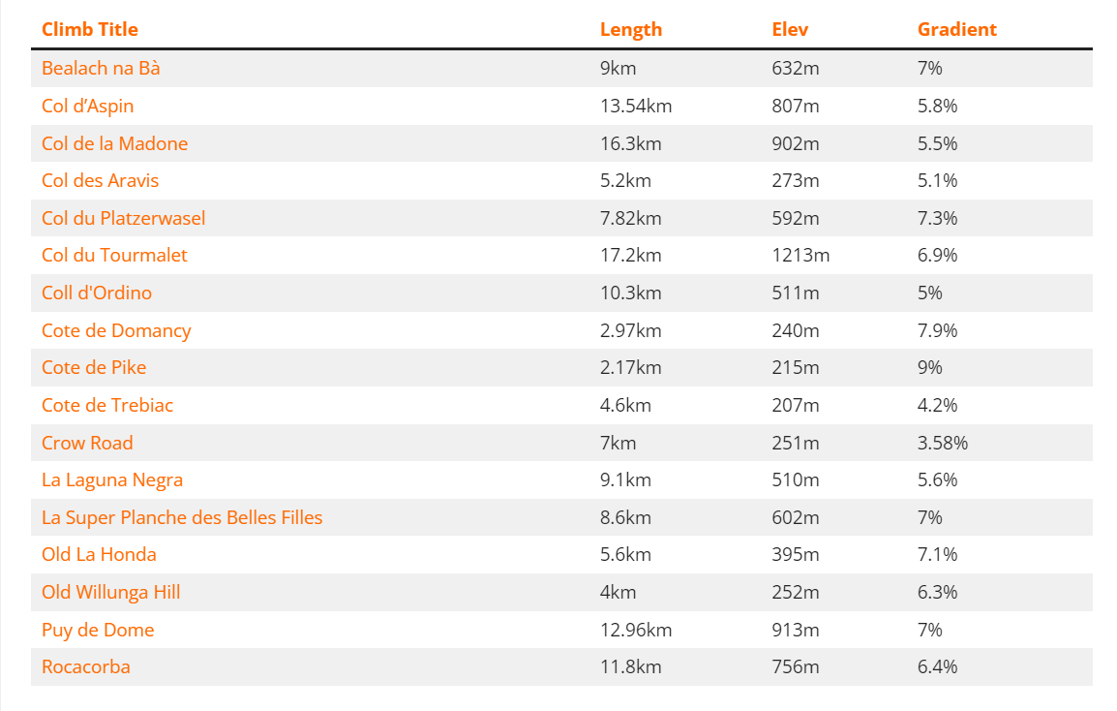Open the Col de la Madone link
Screen dimensions: 1117x711
pos(114,143)
